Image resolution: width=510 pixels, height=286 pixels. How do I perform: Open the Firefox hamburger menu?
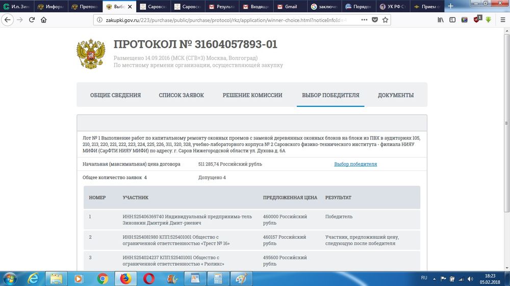(502, 20)
